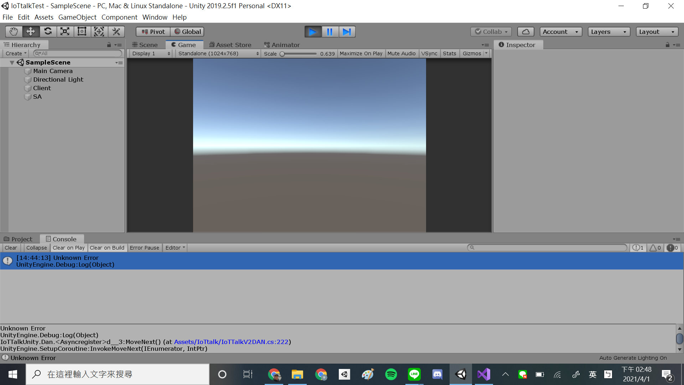Viewport: 684px width, 385px height.
Task: Toggle Maximize On Play
Action: tap(361, 53)
